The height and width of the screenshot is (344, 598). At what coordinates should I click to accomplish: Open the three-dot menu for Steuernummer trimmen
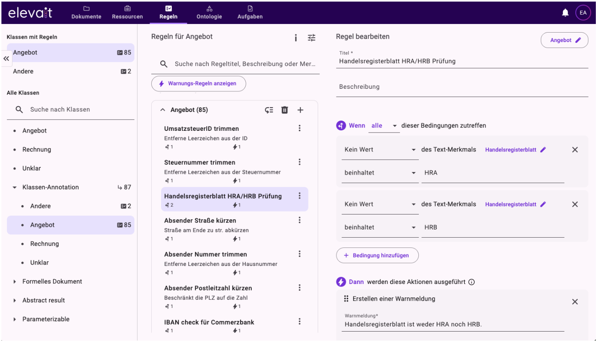[299, 162]
